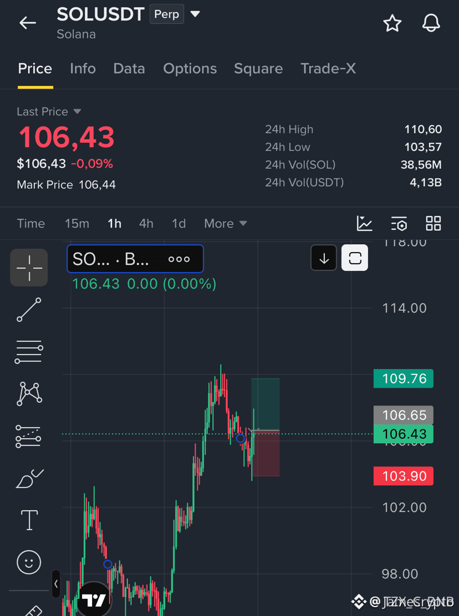Open chart settings icon with gear
This screenshot has width=459, height=616.
[399, 224]
